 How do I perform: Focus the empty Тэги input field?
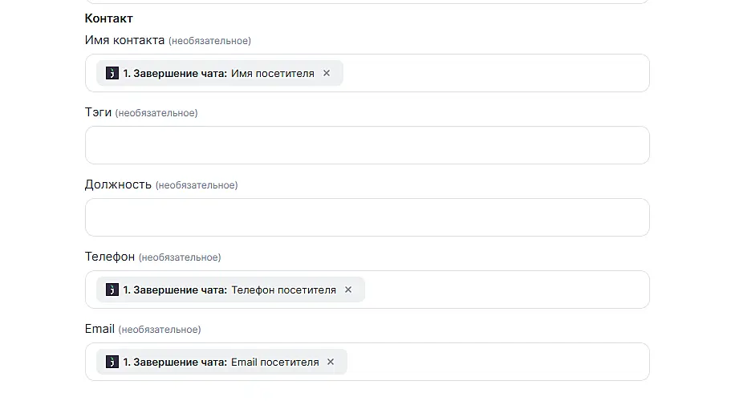coord(367,145)
